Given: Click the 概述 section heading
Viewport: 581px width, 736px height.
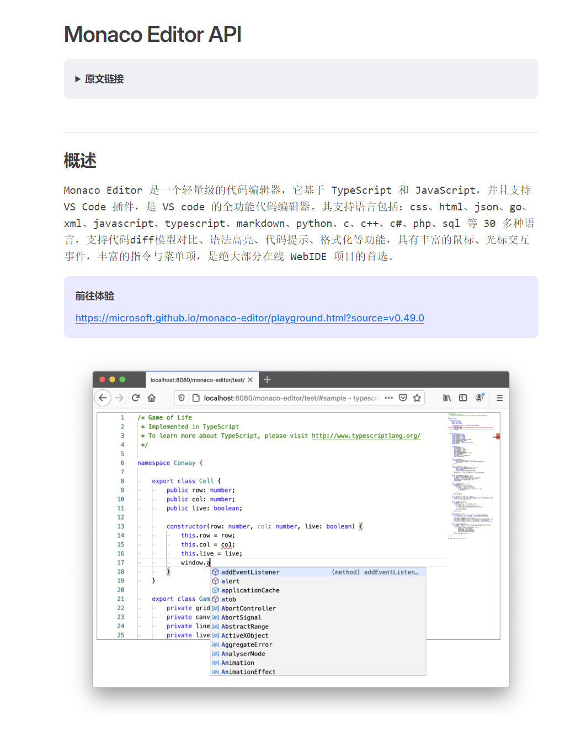Looking at the screenshot, I should (80, 161).
